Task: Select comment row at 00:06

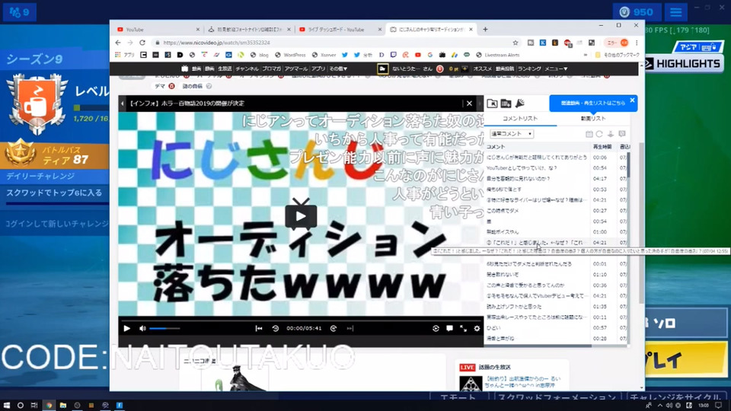Action: (x=556, y=158)
